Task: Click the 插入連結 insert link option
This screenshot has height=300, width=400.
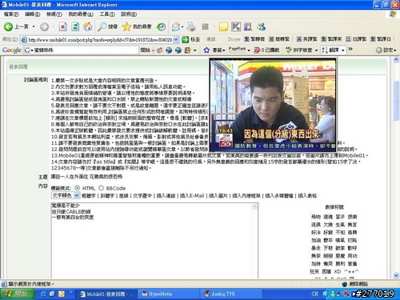Action: click(166, 196)
